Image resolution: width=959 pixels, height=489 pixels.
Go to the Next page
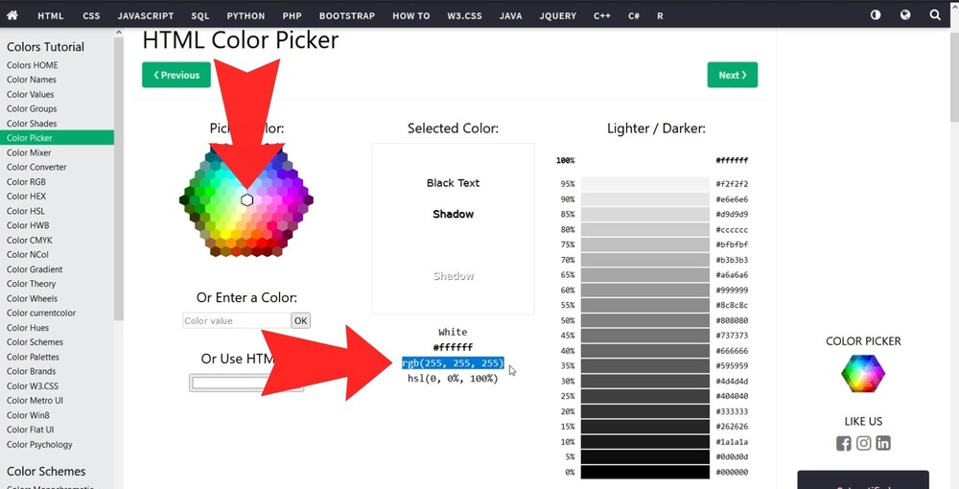point(733,75)
